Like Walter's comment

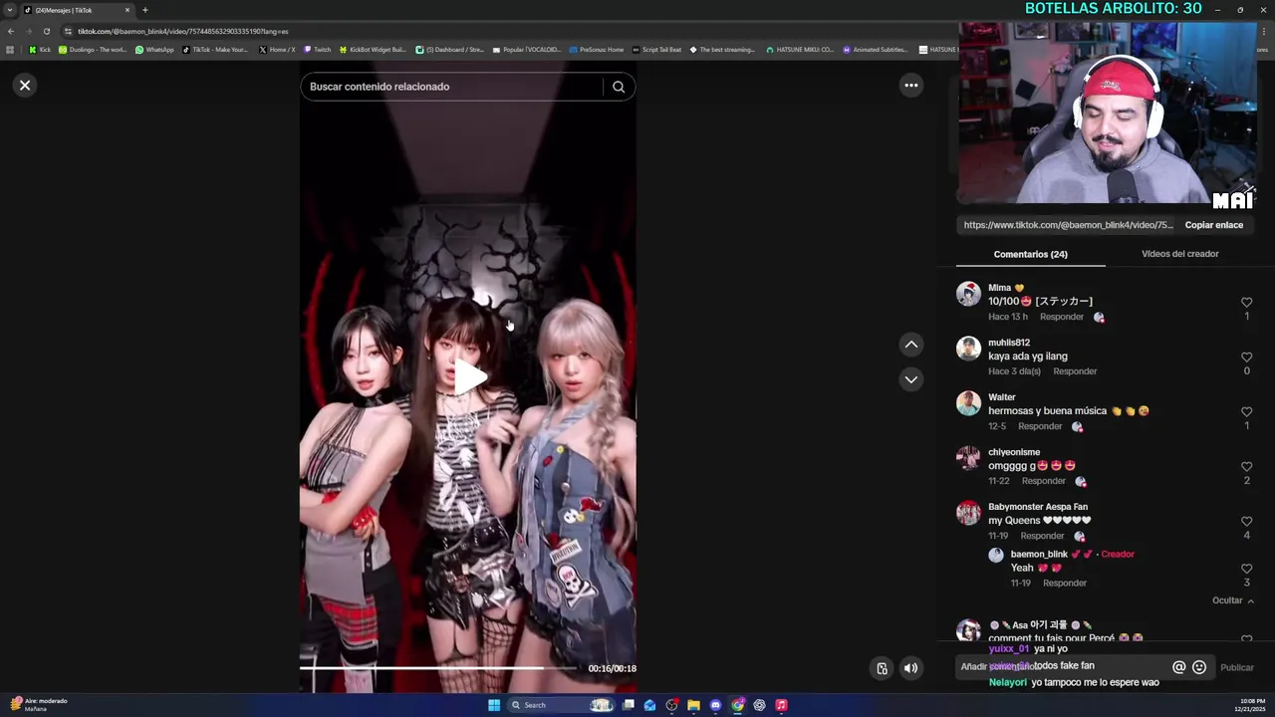point(1246,411)
